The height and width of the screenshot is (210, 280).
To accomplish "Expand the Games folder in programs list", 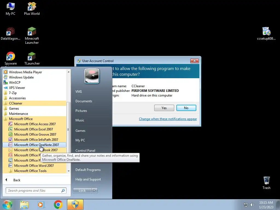I will (x=34, y=108).
